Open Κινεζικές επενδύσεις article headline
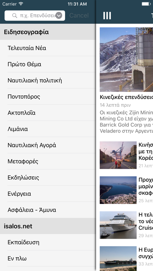Image resolution: width=153 pixels, height=271 pixels. (x=126, y=97)
